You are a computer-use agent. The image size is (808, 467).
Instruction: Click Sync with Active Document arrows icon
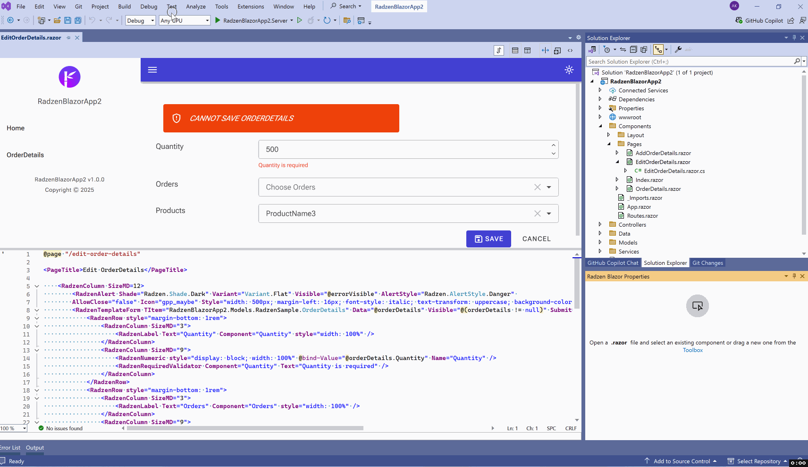[x=623, y=49]
